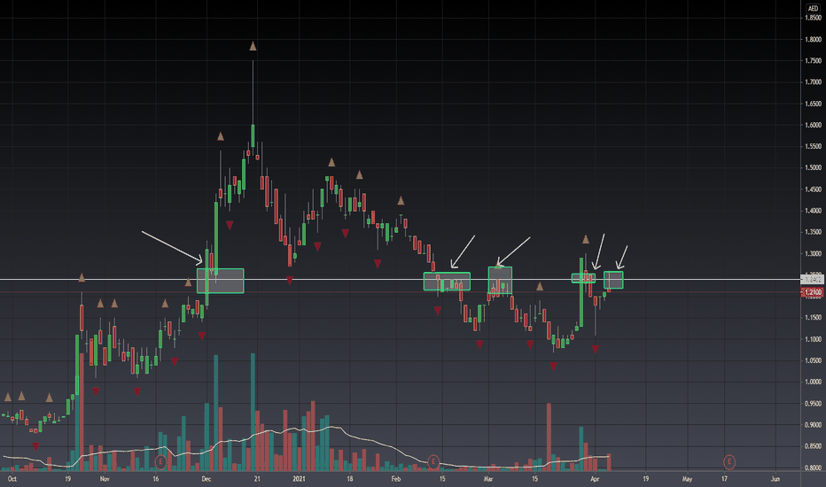Click the Mar label on time axis
The image size is (826, 487).
point(488,479)
